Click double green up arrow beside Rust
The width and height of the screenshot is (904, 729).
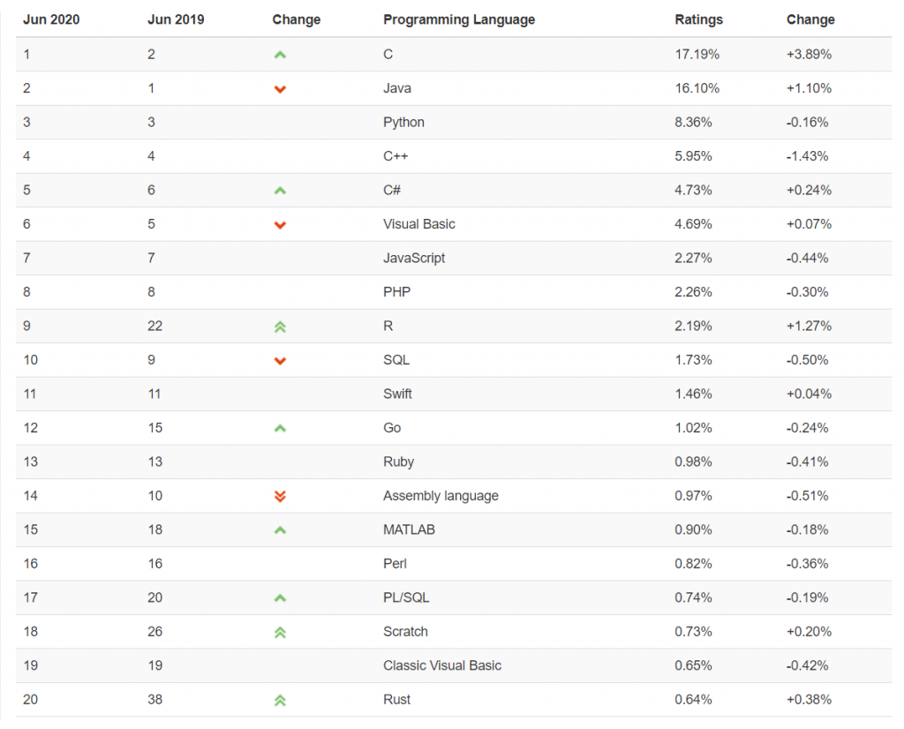(280, 700)
